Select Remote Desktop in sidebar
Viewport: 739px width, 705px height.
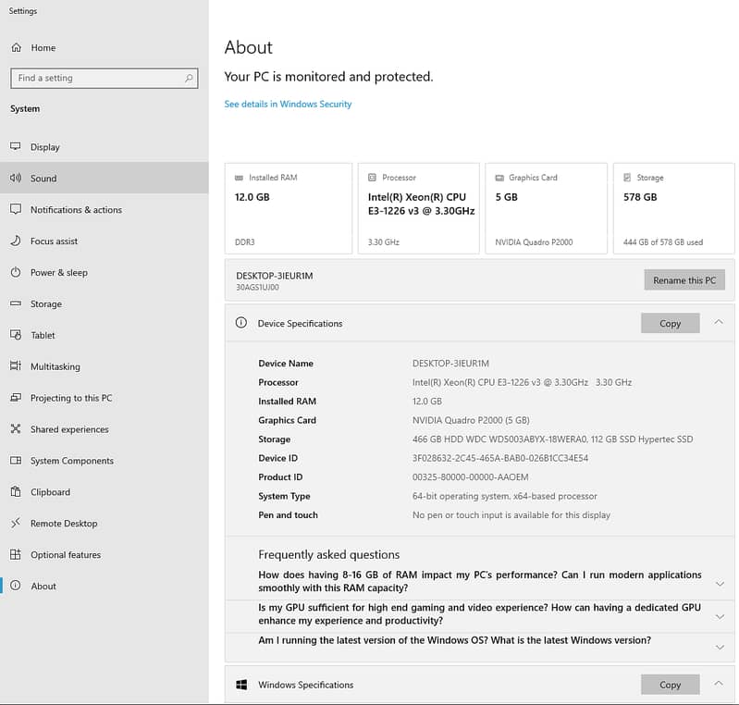tap(105, 523)
